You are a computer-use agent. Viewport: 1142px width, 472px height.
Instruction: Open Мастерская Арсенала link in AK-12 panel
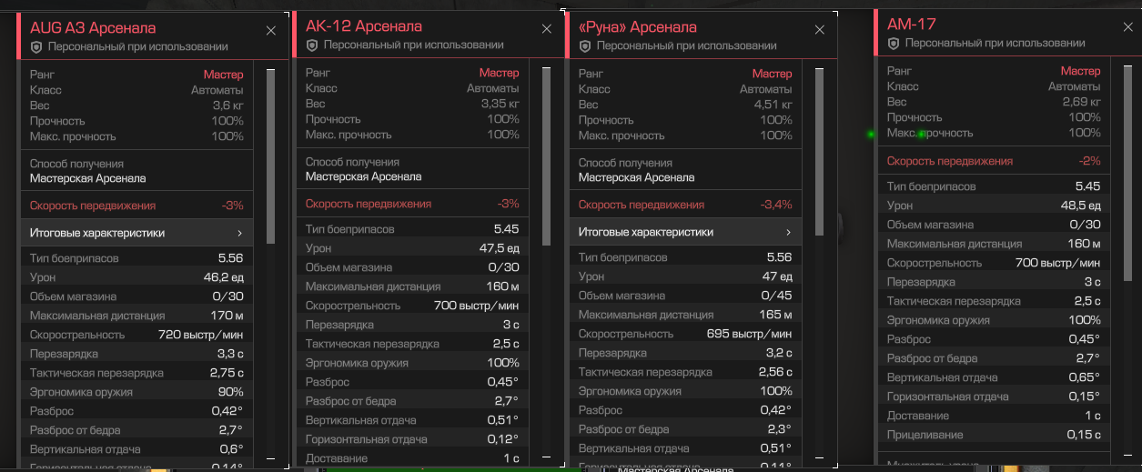tap(363, 176)
